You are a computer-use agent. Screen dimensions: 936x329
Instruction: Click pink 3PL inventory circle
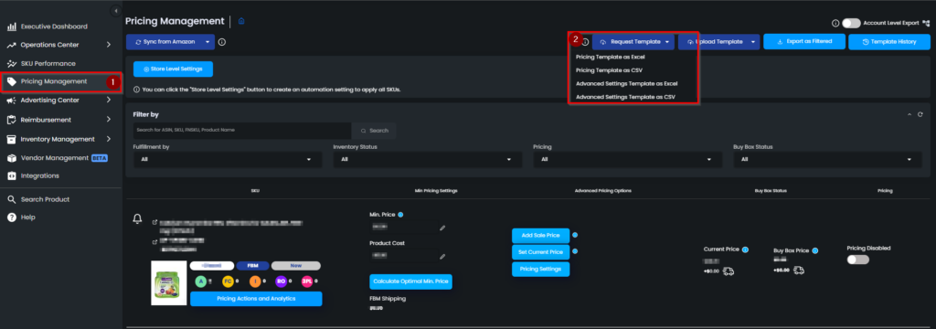pyautogui.click(x=307, y=281)
